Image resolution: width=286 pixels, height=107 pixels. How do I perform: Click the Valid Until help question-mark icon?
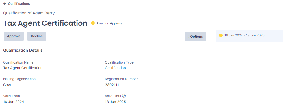[124, 96]
